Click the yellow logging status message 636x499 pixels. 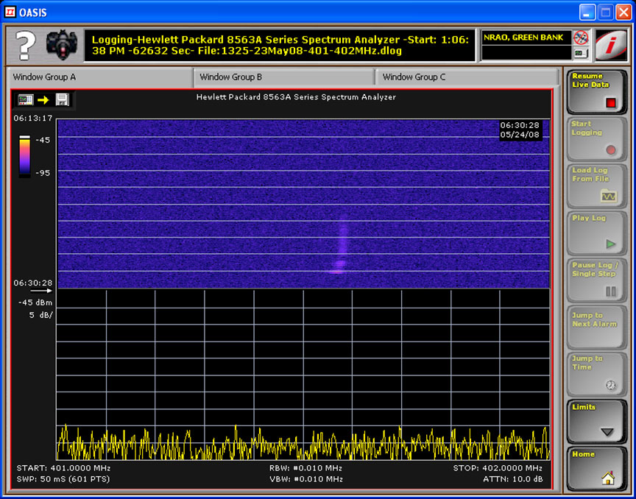point(280,45)
